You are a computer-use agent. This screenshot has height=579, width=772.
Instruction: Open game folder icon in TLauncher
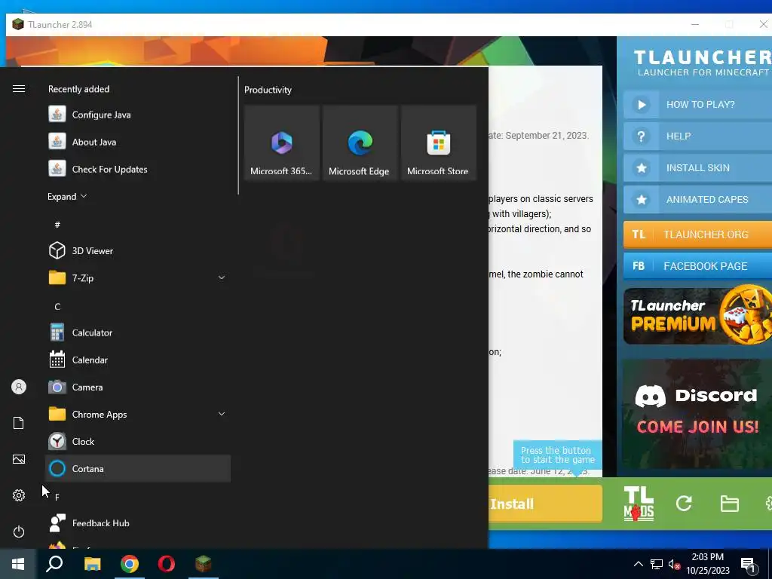729,504
